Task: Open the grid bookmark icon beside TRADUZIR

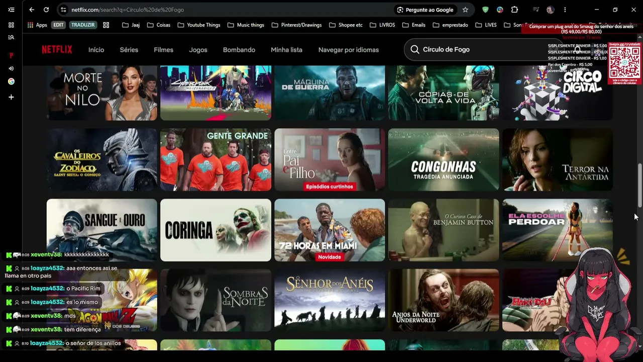Action: point(106,25)
